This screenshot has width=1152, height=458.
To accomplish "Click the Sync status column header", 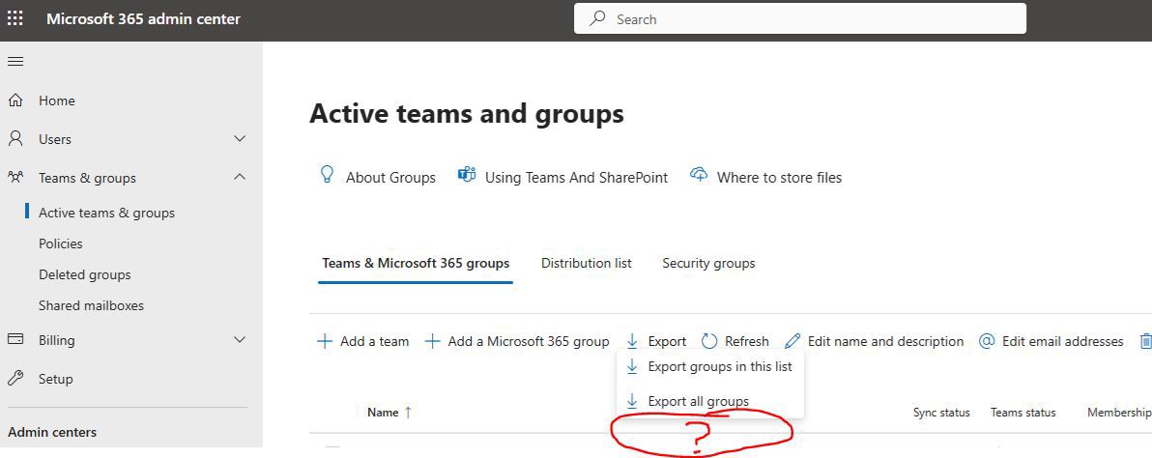I will (x=941, y=413).
